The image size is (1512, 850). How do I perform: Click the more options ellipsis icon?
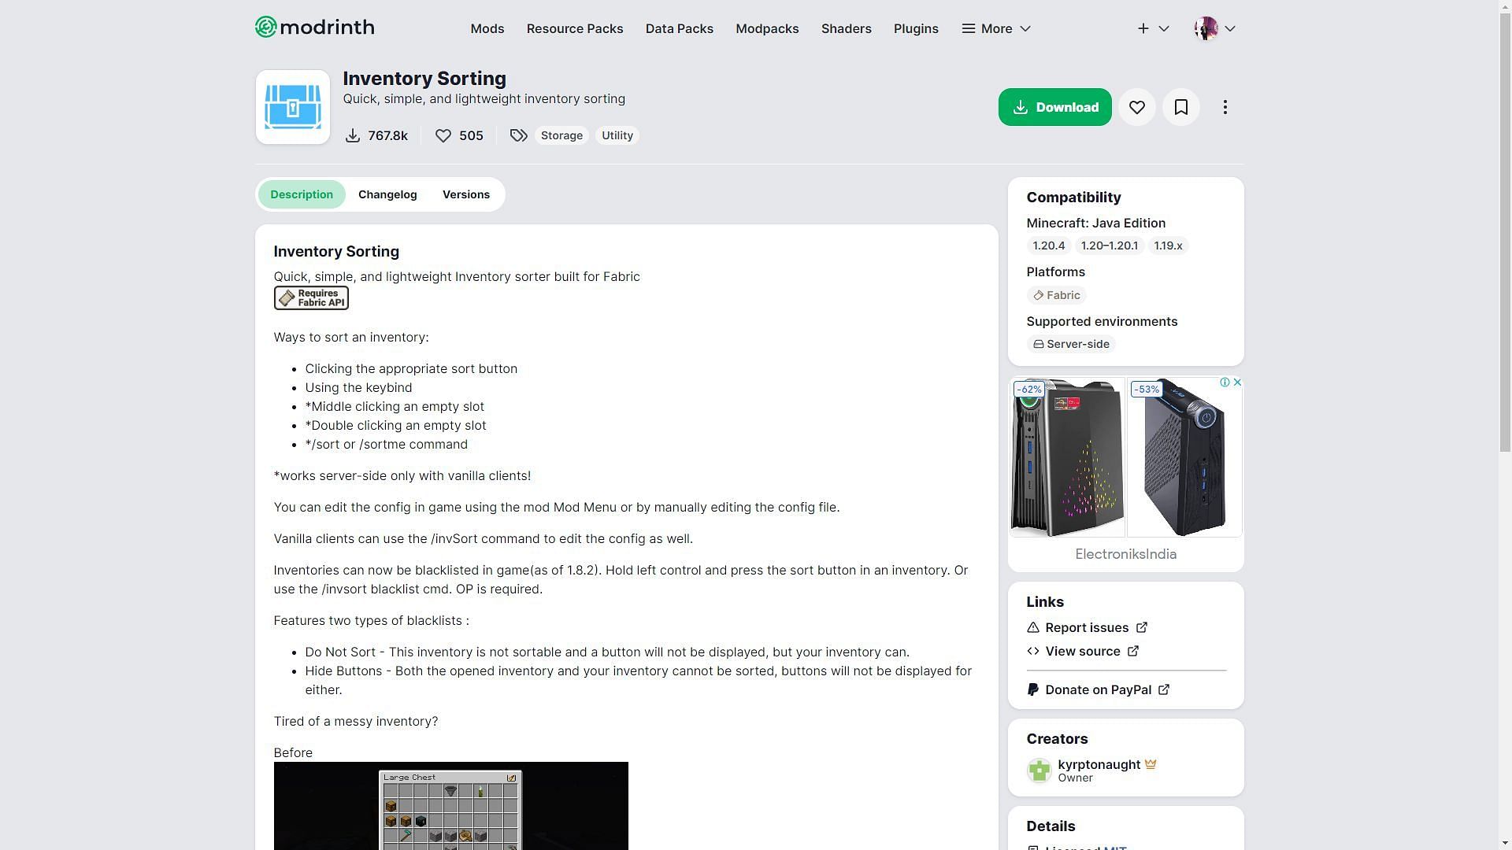[1225, 107]
